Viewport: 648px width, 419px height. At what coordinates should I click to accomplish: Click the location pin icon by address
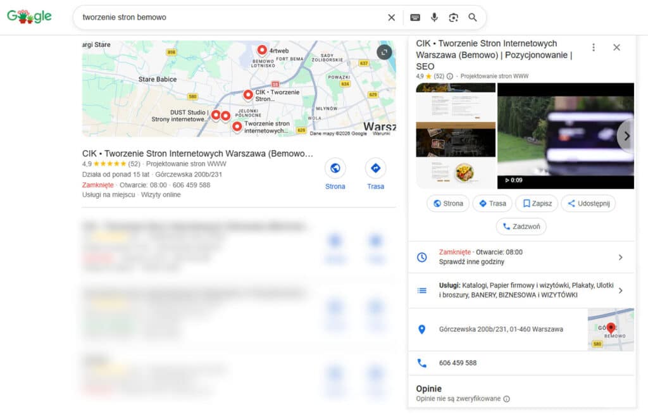[421, 329]
